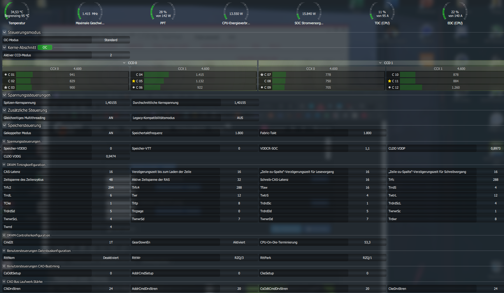Image resolution: width=504 pixels, height=293 pixels.
Task: Adjust the C 08 core frequency bar
Action: tap(328, 81)
